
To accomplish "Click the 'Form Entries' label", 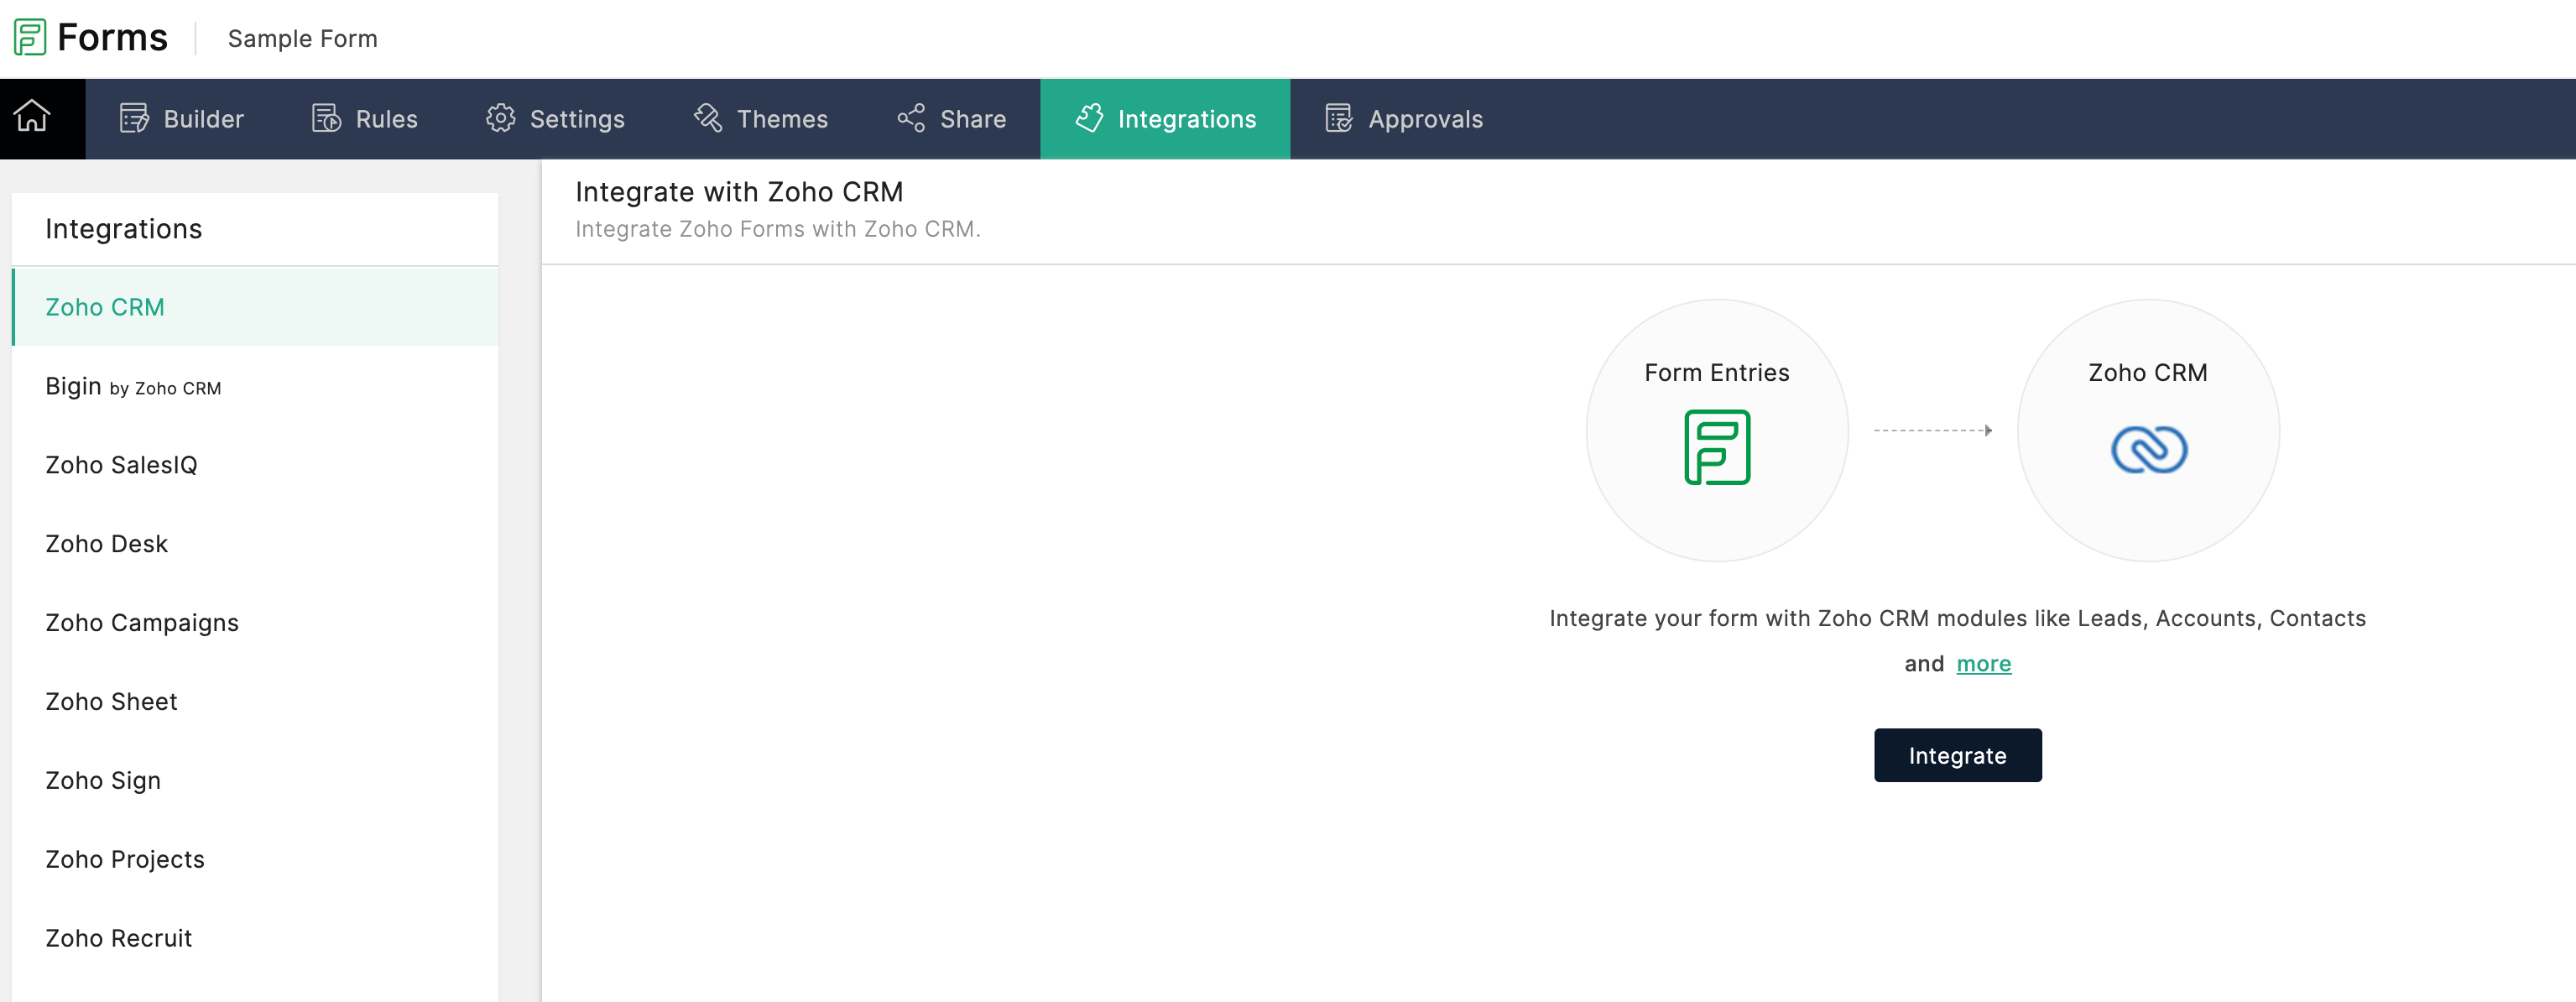I will (1717, 373).
